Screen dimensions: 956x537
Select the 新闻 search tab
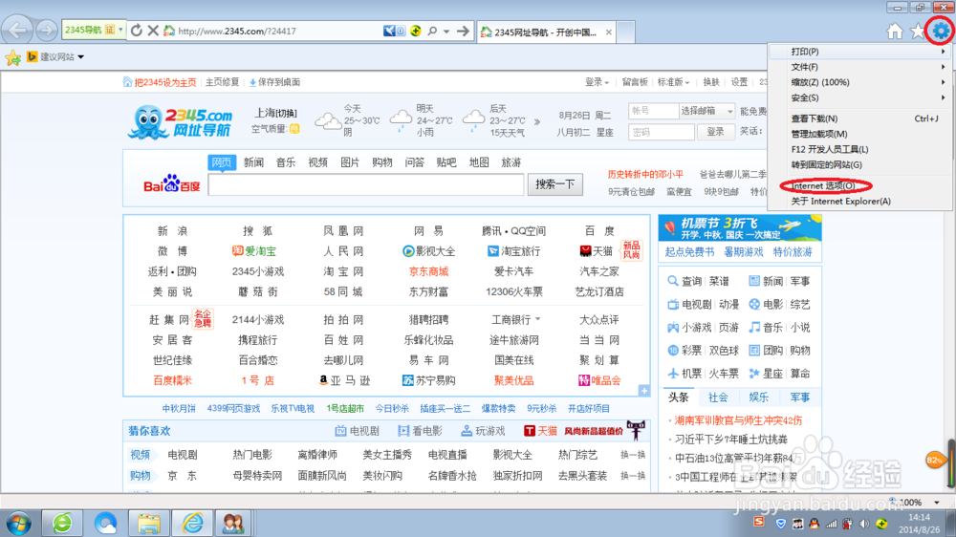pyautogui.click(x=253, y=162)
